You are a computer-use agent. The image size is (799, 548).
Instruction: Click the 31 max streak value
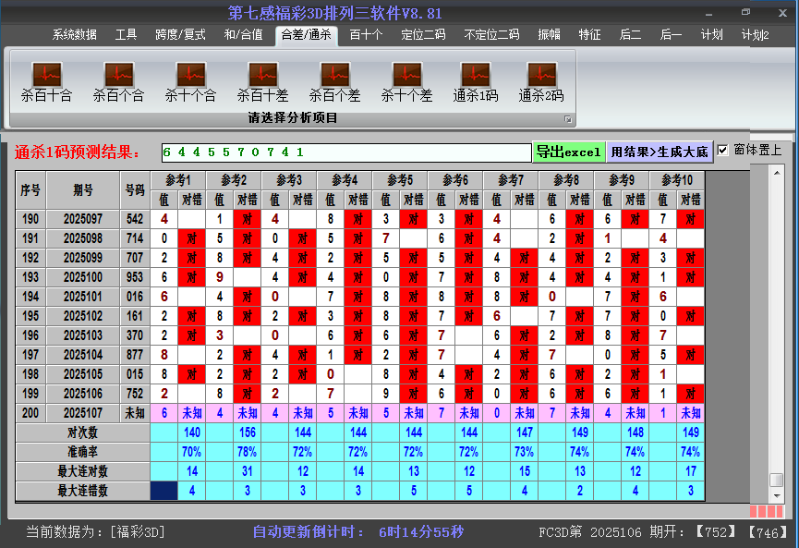coord(248,471)
